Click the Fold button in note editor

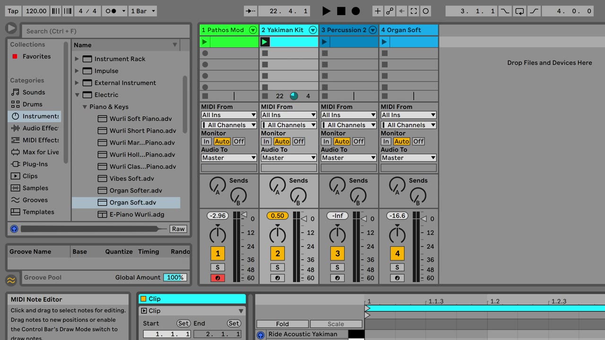tap(282, 324)
